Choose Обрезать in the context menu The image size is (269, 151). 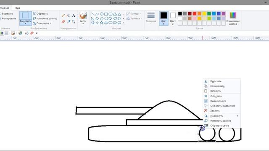[x=222, y=96]
